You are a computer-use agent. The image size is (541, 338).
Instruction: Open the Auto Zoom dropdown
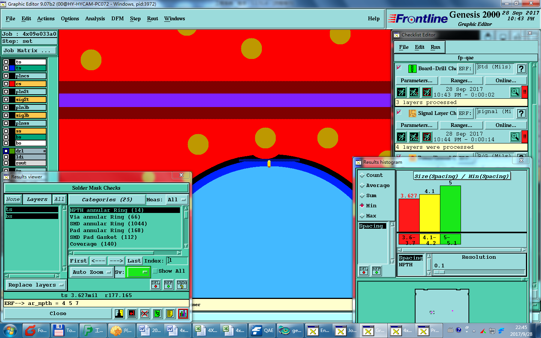tap(92, 272)
